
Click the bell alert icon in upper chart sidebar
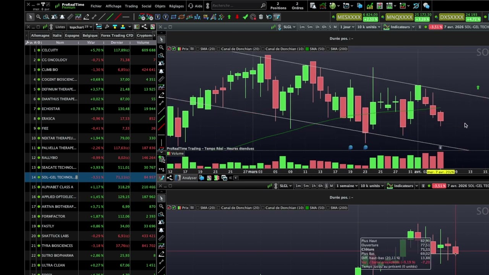click(161, 71)
